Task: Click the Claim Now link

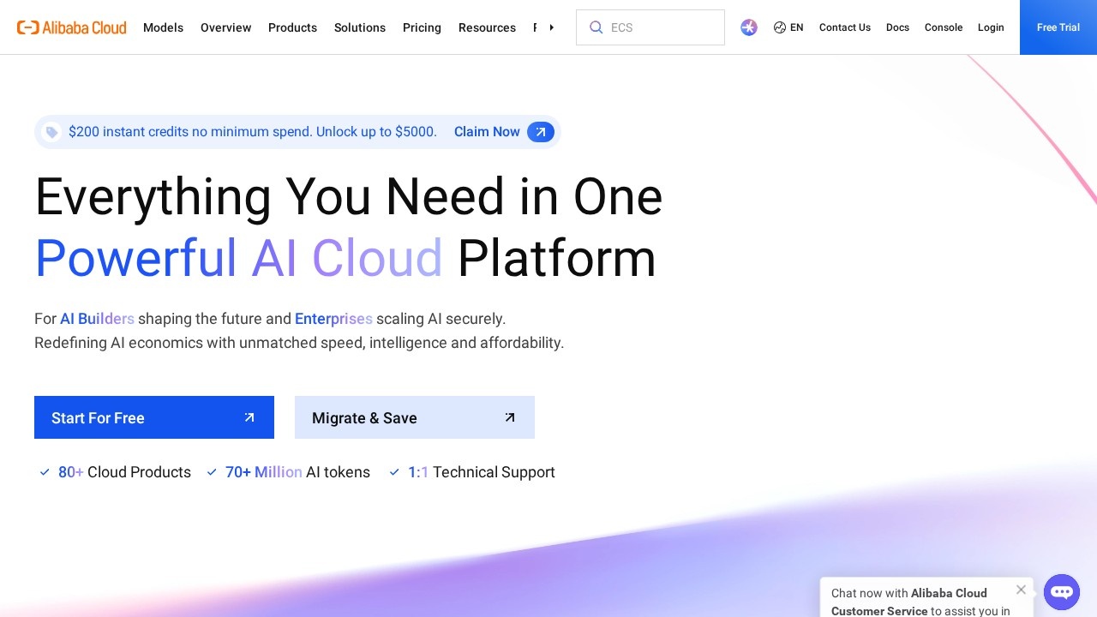Action: tap(487, 132)
